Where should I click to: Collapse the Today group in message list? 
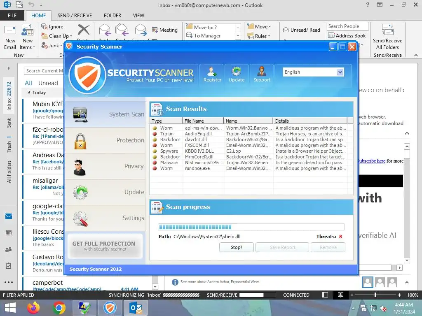click(x=29, y=93)
